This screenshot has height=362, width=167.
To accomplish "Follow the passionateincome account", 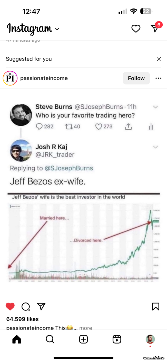I will click(136, 78).
